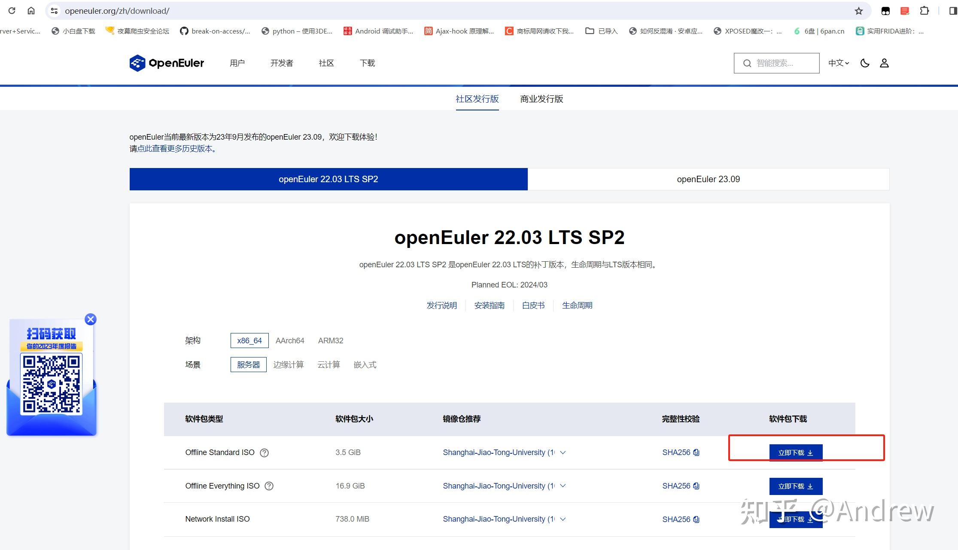Show help for Offline Everything ISO
Image resolution: width=958 pixels, height=550 pixels.
269,486
